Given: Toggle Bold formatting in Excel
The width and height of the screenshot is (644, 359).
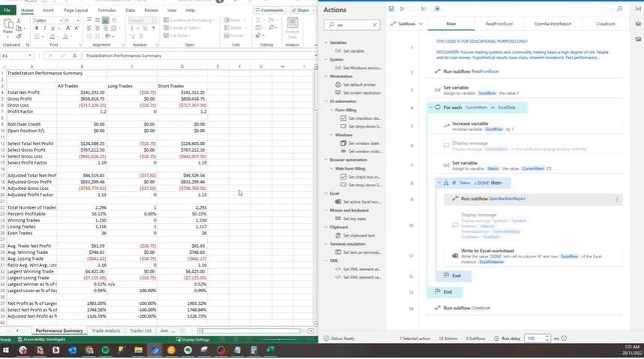Looking at the screenshot, I should [x=36, y=28].
